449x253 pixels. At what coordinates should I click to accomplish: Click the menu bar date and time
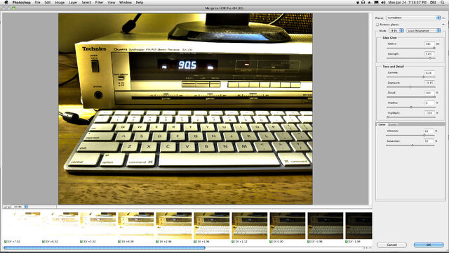pos(407,2)
